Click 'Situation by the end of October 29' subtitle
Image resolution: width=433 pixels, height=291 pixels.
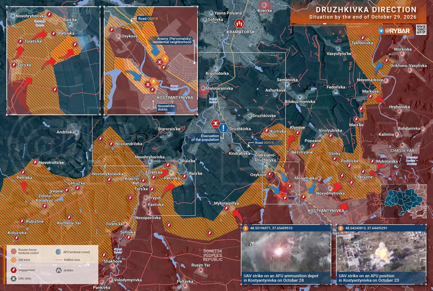click(x=363, y=17)
